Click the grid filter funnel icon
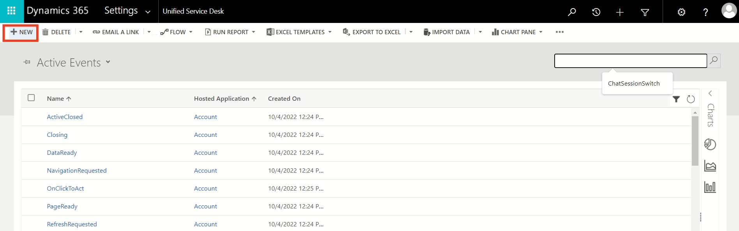This screenshot has width=739, height=231. point(676,99)
